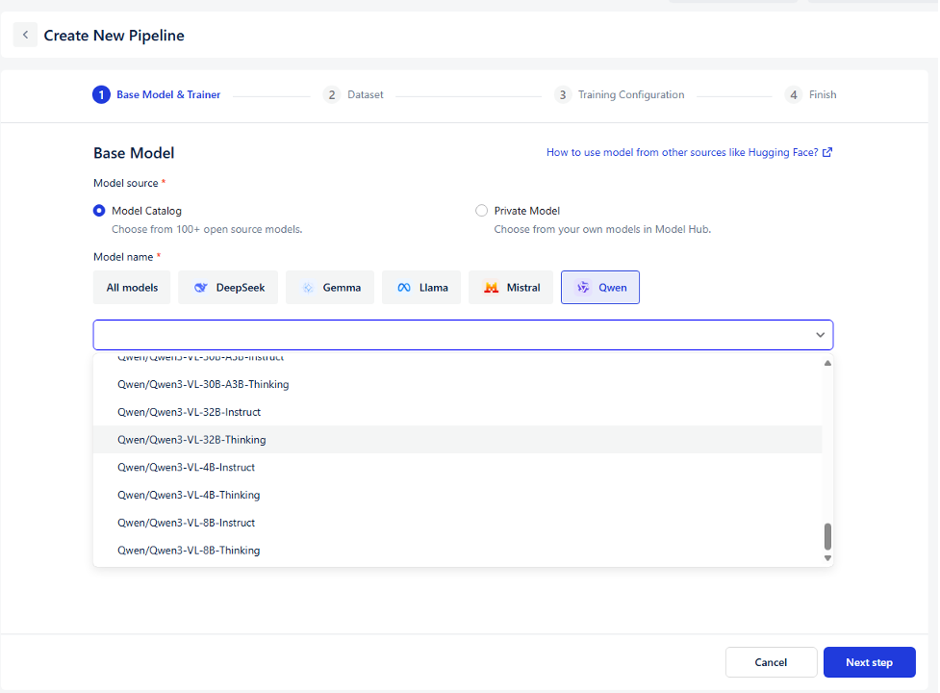
Task: Click the Llama Meta logo icon
Action: coord(404,288)
